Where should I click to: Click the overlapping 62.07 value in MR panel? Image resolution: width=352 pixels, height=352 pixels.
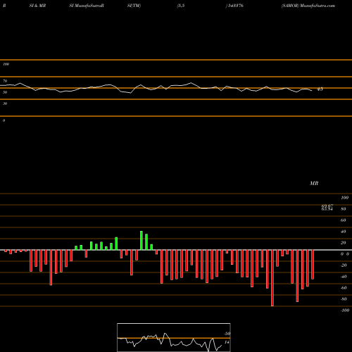(x=327, y=206)
